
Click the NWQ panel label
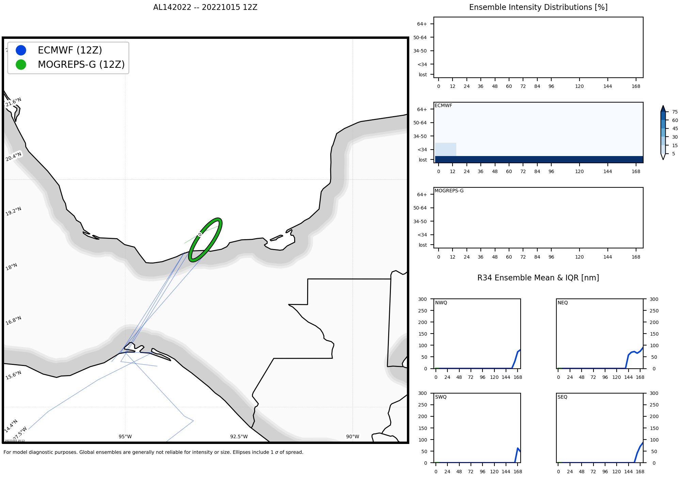(441, 303)
